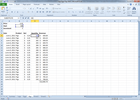Click the Increase Indent icon
Screen dimensions: 140x100
tap(50, 12)
